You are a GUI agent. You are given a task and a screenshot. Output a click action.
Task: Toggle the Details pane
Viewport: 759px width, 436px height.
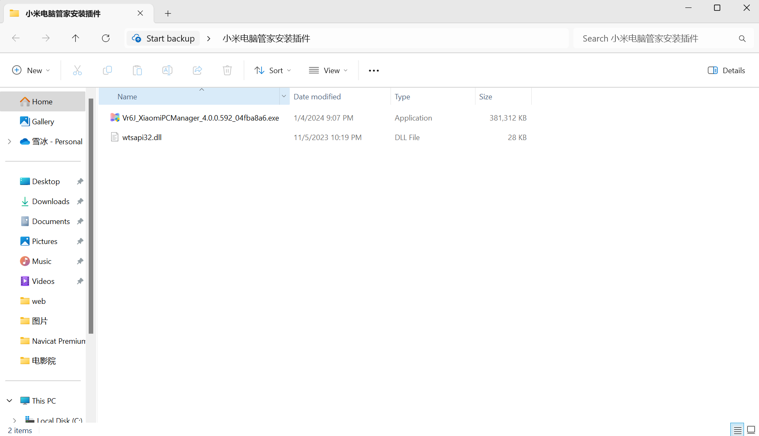tap(727, 70)
